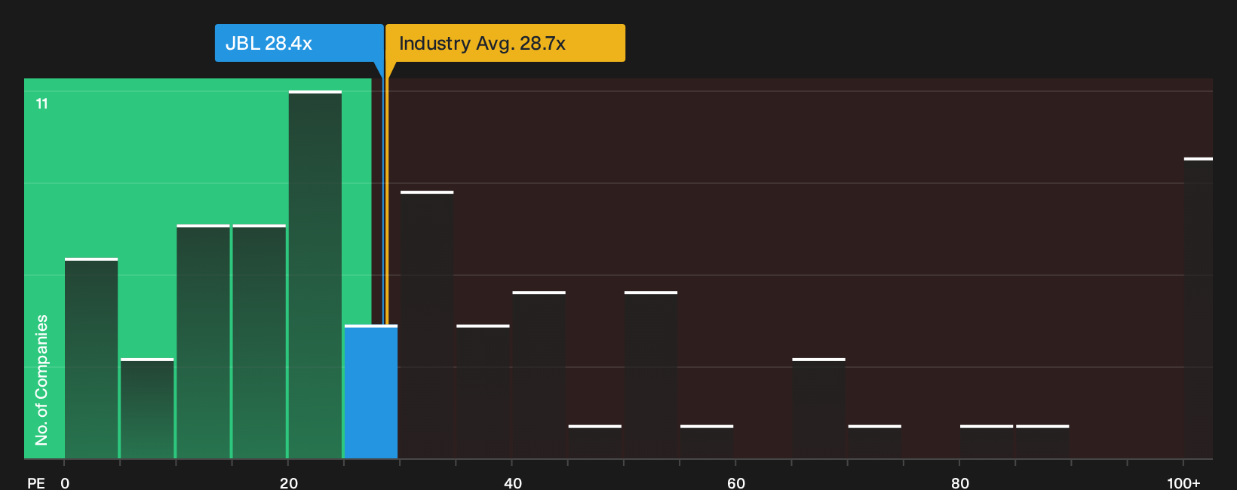Click the first green bar starting at PE 0

[91, 358]
